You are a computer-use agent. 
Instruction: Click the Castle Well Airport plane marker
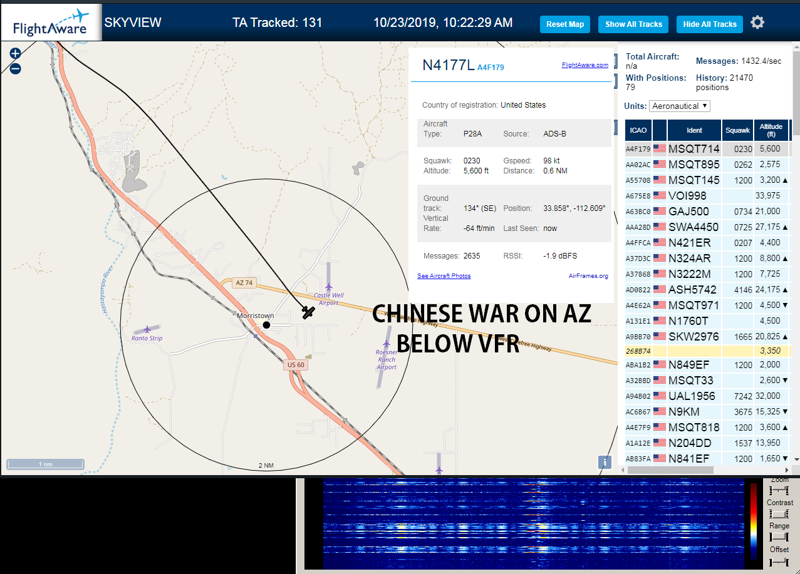(x=328, y=287)
